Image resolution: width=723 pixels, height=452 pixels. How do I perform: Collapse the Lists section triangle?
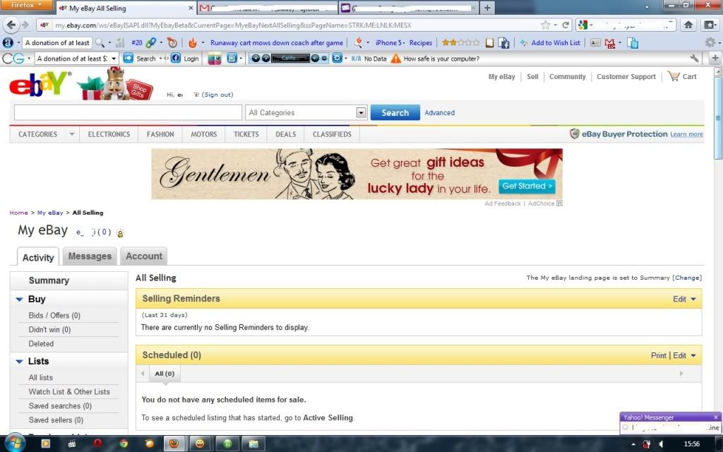(x=19, y=362)
